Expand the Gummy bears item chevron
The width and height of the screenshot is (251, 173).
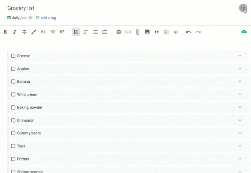coord(240,133)
